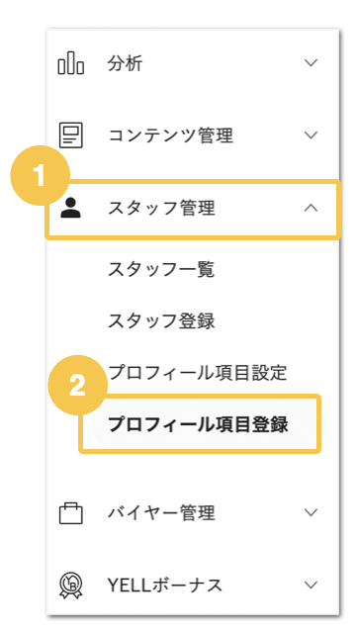This screenshot has width=358, height=633.
Task: Click the バイヤー管理 menu label
Action: click(x=161, y=513)
